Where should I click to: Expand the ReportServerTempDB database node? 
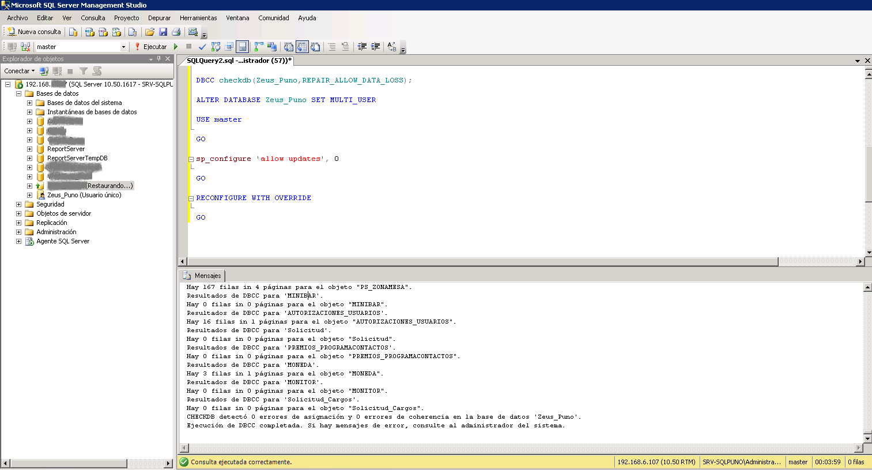point(29,158)
